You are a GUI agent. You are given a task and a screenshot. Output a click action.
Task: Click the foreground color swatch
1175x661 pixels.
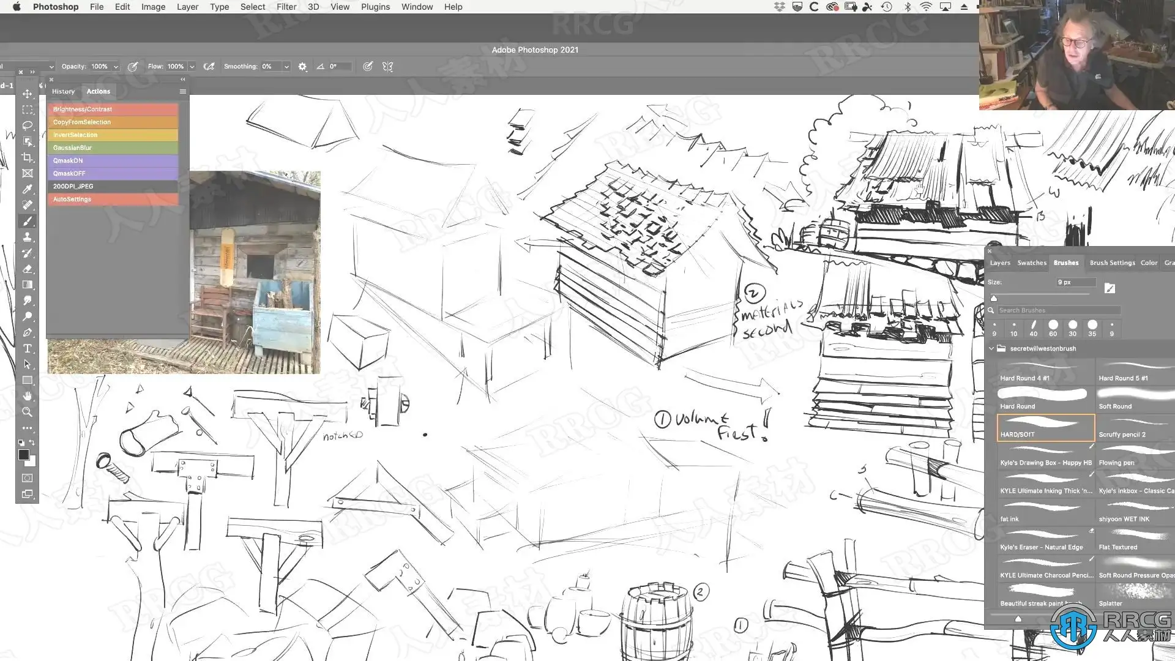pos(23,455)
